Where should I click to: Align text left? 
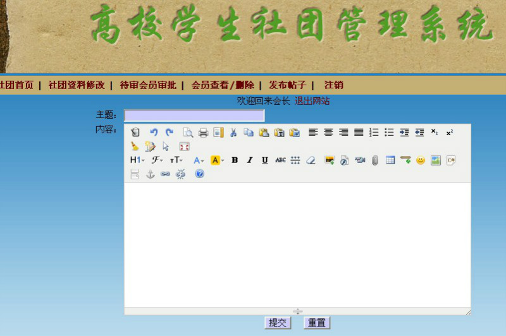[x=313, y=133]
